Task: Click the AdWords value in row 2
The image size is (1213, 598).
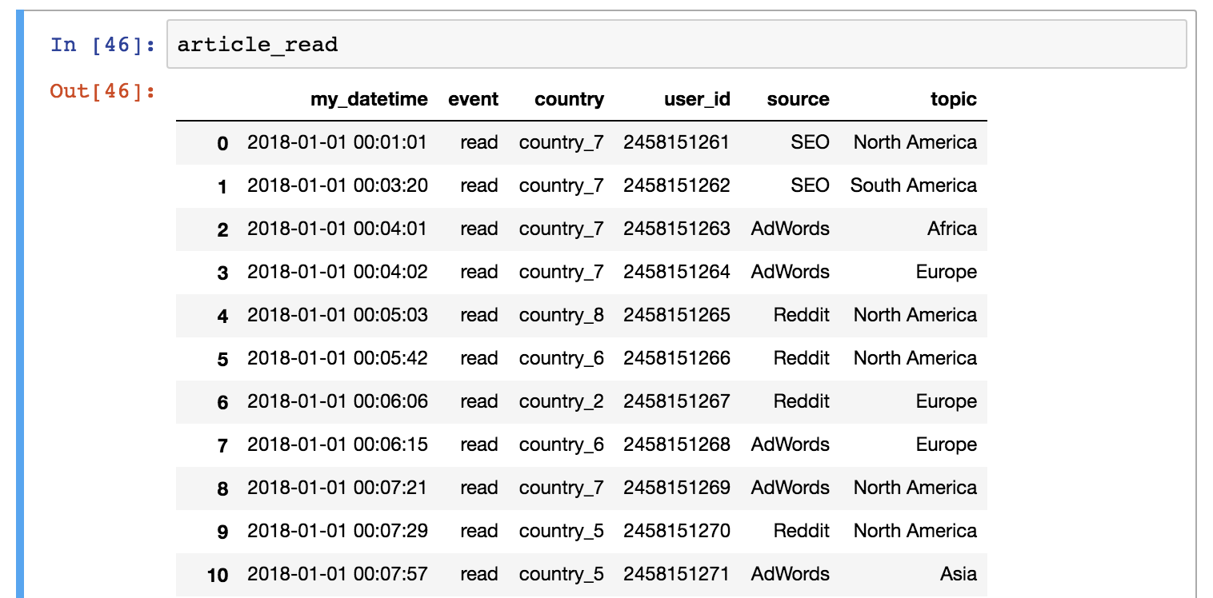Action: [791, 229]
